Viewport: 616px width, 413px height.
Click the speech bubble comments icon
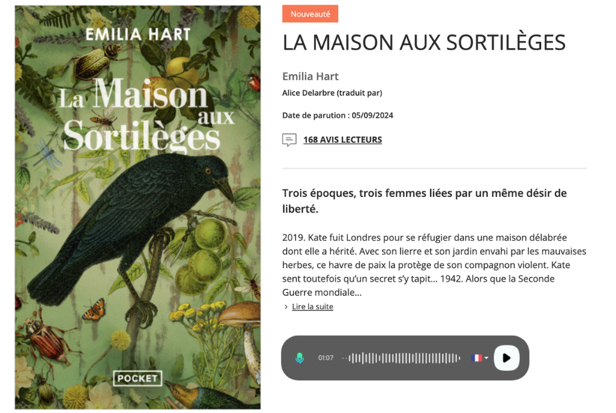click(x=289, y=140)
